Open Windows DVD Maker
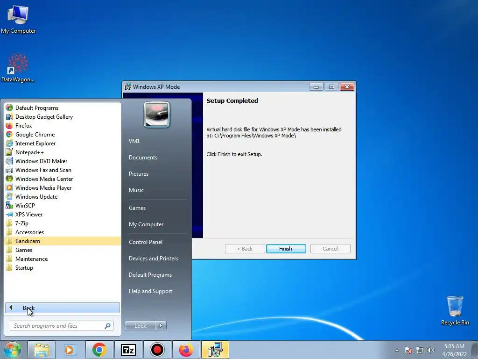Screen dimensions: 478x359 63,161
